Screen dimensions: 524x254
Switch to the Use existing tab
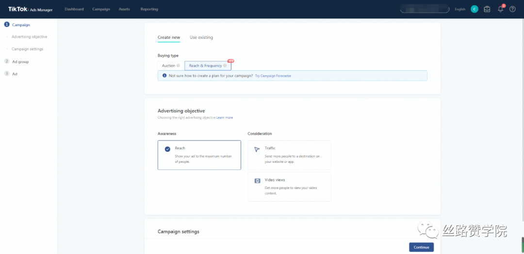201,37
